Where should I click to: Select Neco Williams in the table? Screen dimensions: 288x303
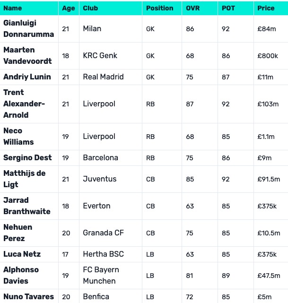(x=18, y=136)
